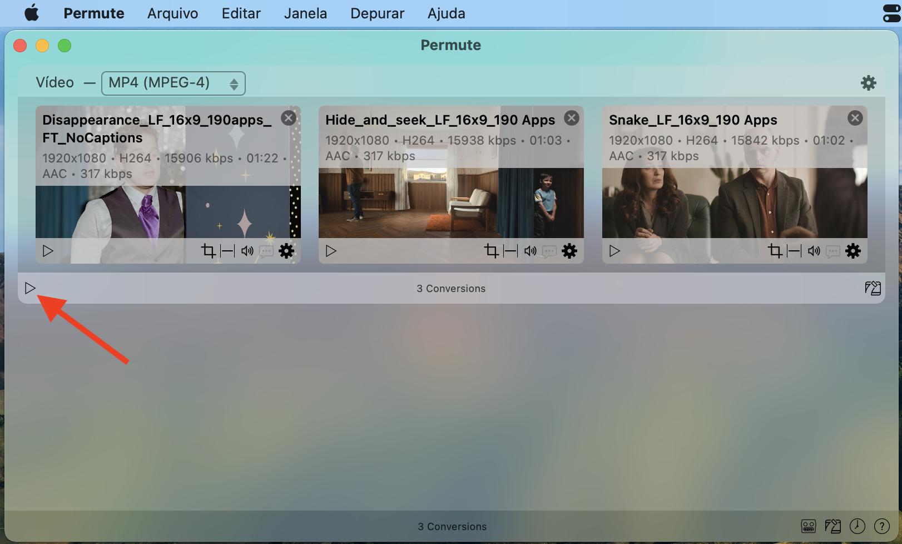902x544 pixels.
Task: Trim the Snake_LF video
Action: (x=794, y=251)
